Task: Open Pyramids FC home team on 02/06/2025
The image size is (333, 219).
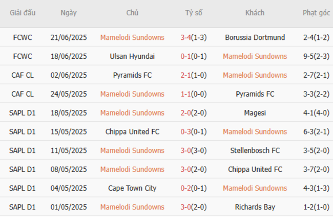Action: coord(132,75)
